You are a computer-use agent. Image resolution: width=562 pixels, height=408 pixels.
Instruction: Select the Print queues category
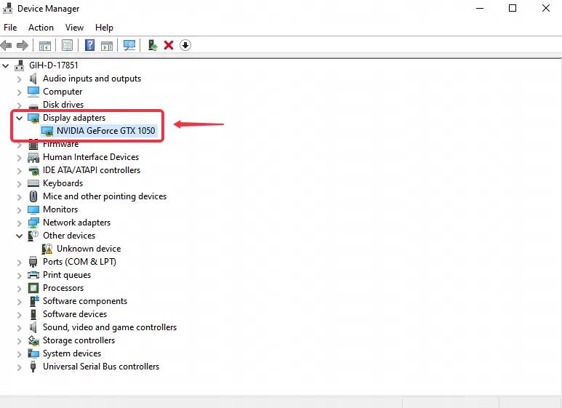(67, 275)
